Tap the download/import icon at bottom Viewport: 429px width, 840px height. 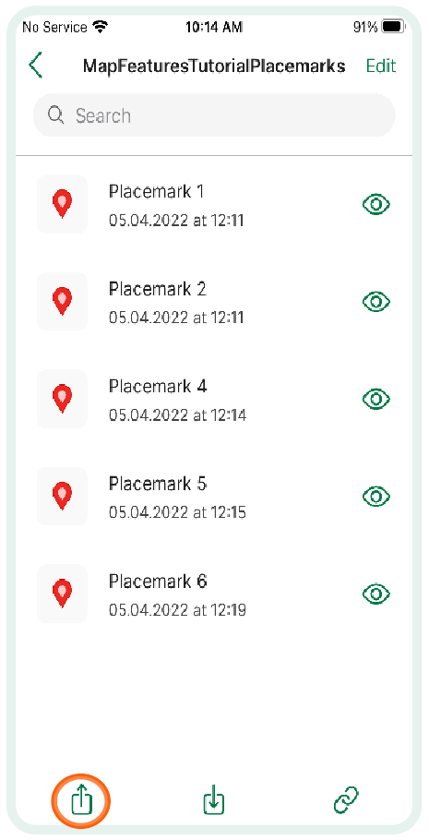coord(214,801)
